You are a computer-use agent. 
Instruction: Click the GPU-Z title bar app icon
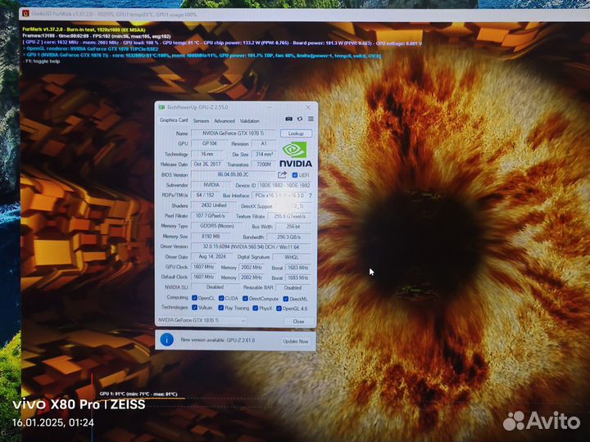coord(161,107)
